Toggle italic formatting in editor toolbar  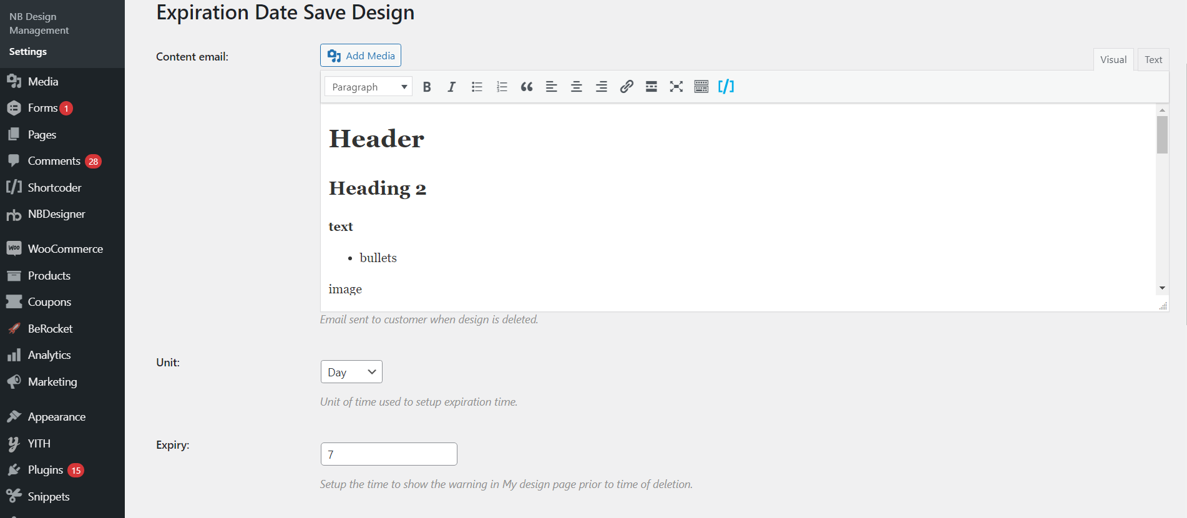coord(452,87)
